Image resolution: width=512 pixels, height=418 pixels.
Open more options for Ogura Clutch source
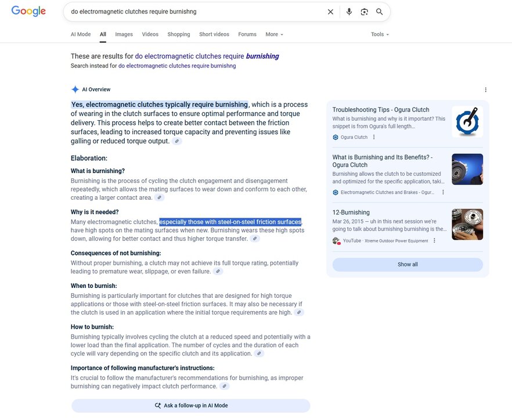click(374, 138)
